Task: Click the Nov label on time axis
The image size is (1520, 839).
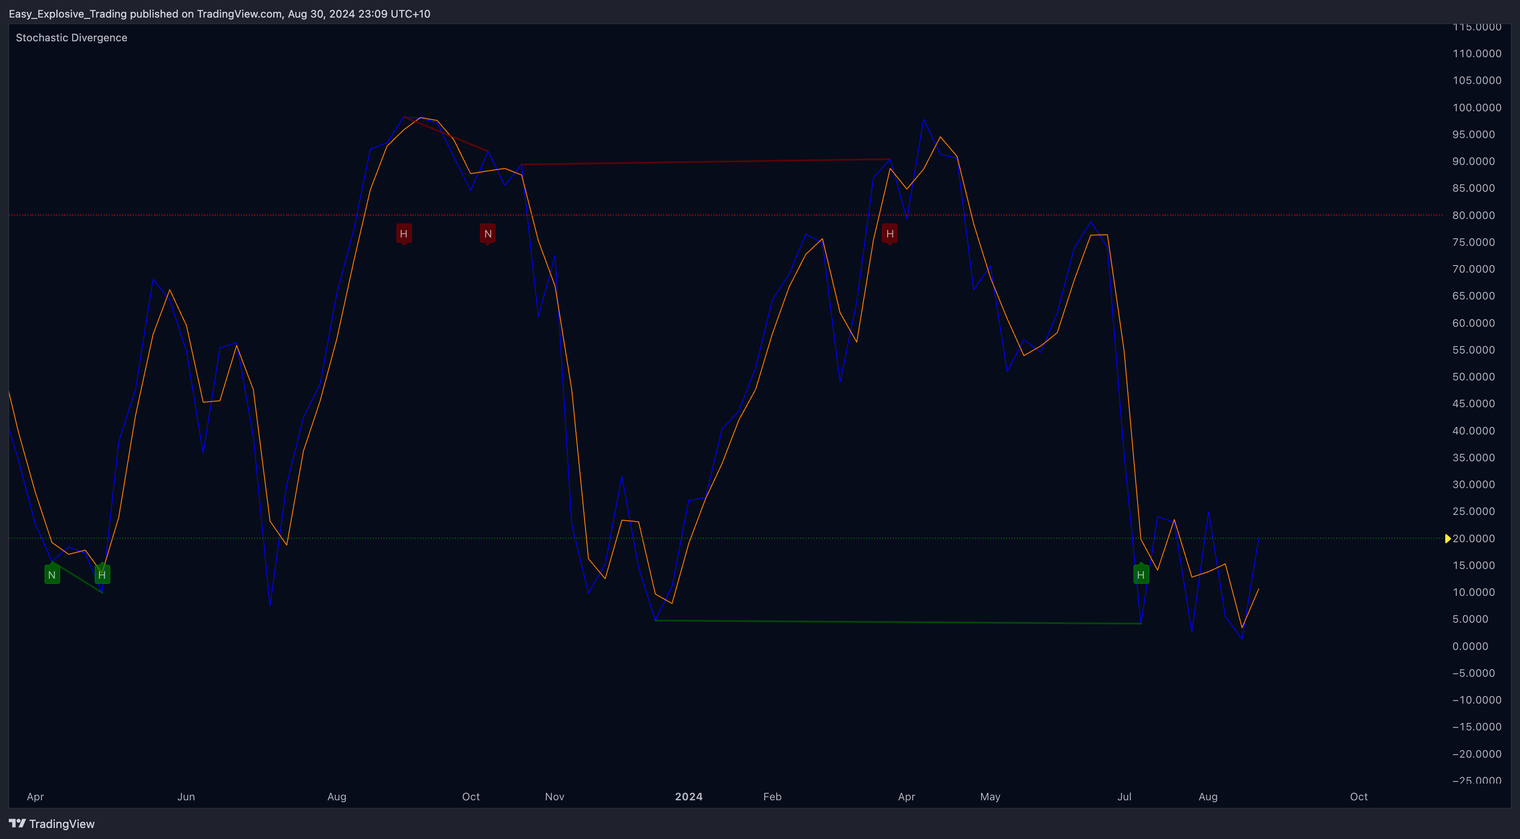Action: [555, 796]
